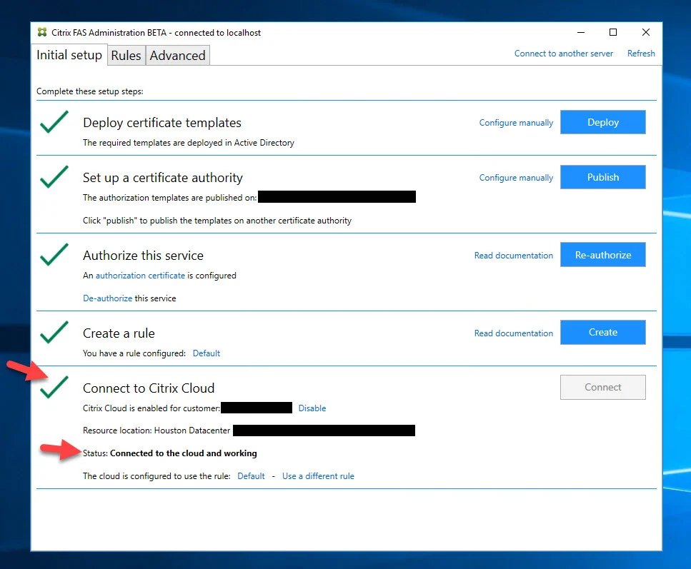Image resolution: width=691 pixels, height=569 pixels.
Task: Click the De-authorize link
Action: point(107,298)
